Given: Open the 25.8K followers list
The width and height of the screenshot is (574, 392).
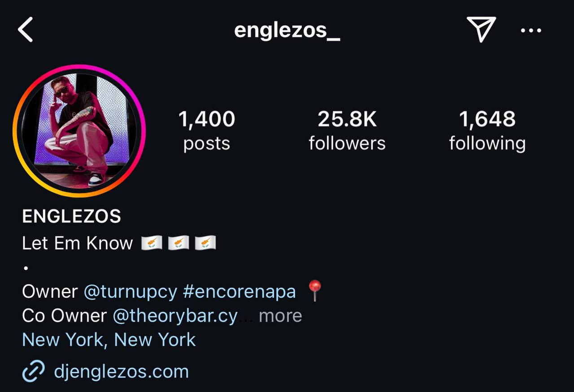Looking at the screenshot, I should [x=347, y=131].
